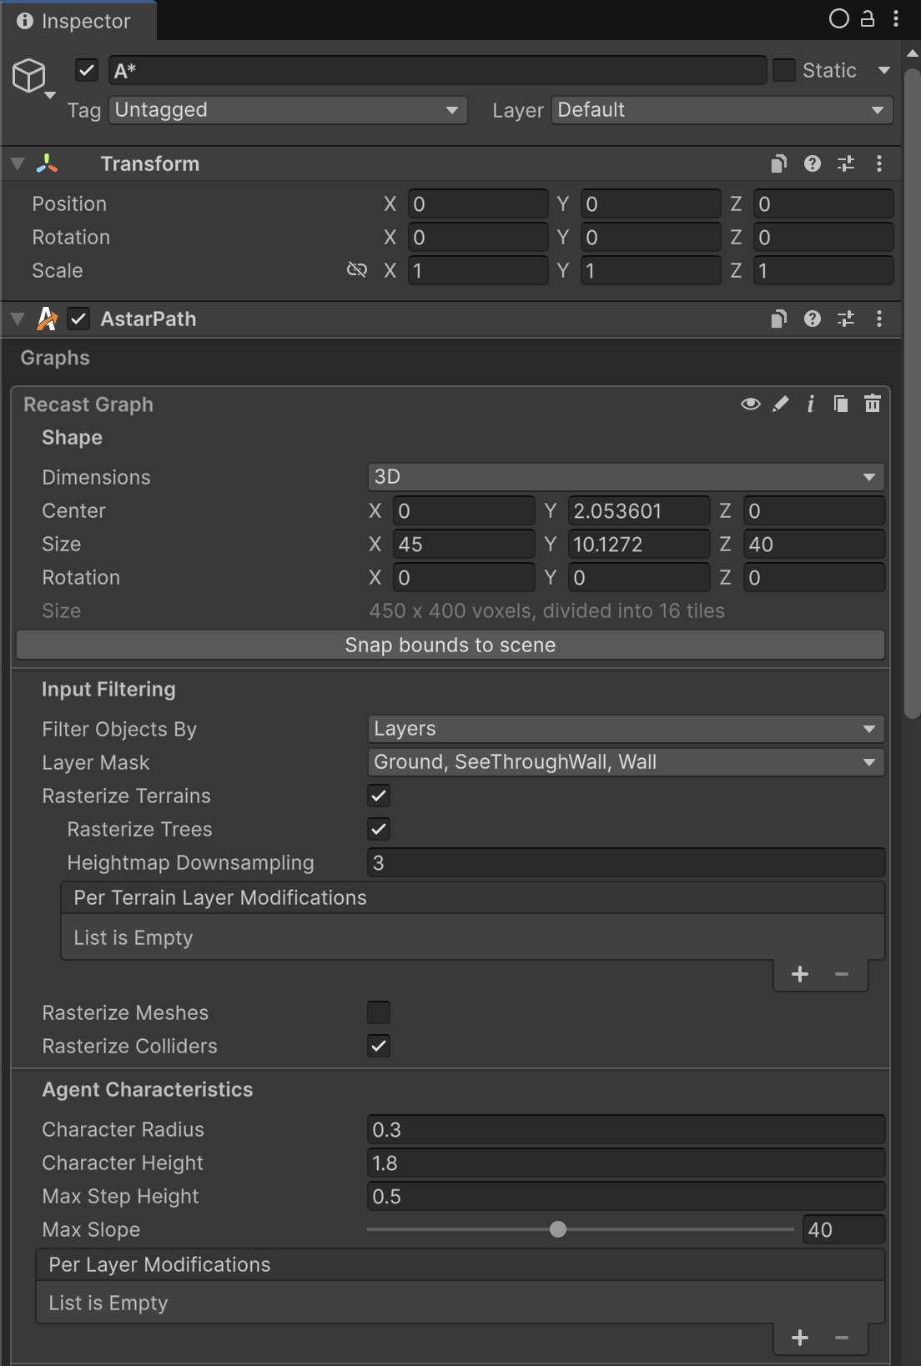Click the pencil icon to rename Recast Graph
Image resolution: width=921 pixels, height=1366 pixels.
click(x=781, y=404)
